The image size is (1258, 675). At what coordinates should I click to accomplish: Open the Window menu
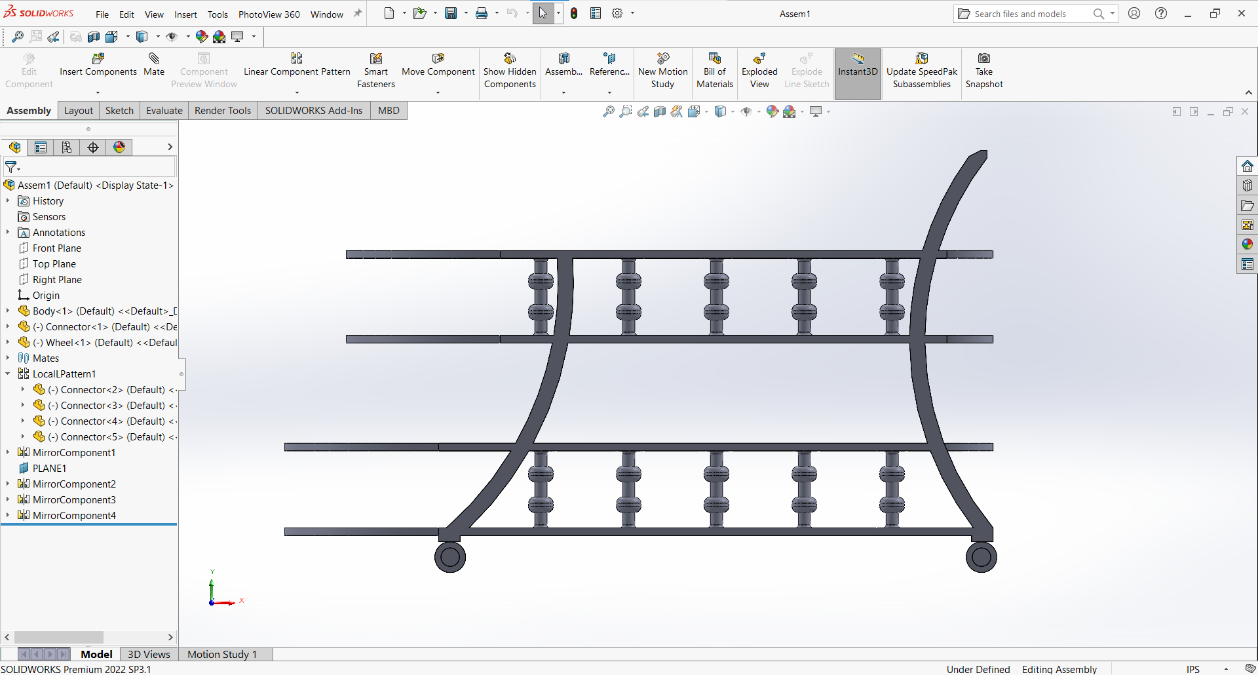pos(326,14)
